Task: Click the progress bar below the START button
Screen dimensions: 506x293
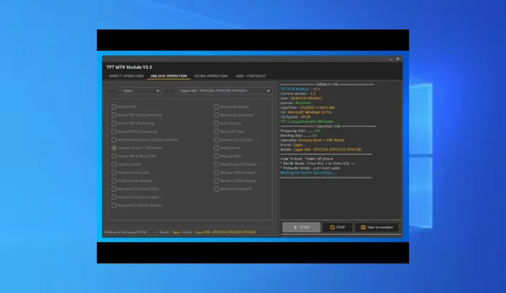Action: point(341,234)
